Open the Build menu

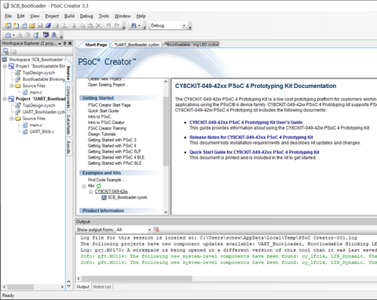pyautogui.click(x=69, y=16)
